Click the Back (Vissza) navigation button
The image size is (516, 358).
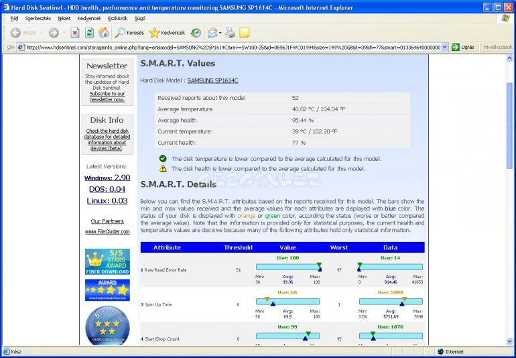pyautogui.click(x=23, y=33)
